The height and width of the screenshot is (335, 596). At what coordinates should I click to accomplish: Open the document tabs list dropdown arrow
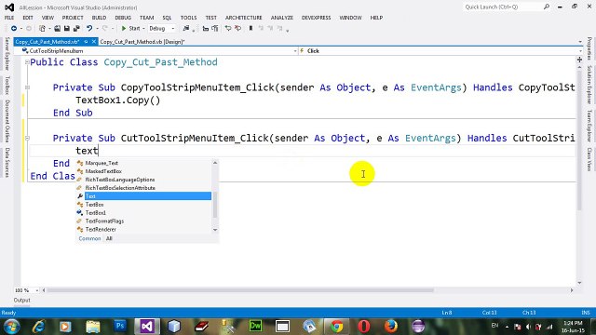[x=580, y=42]
